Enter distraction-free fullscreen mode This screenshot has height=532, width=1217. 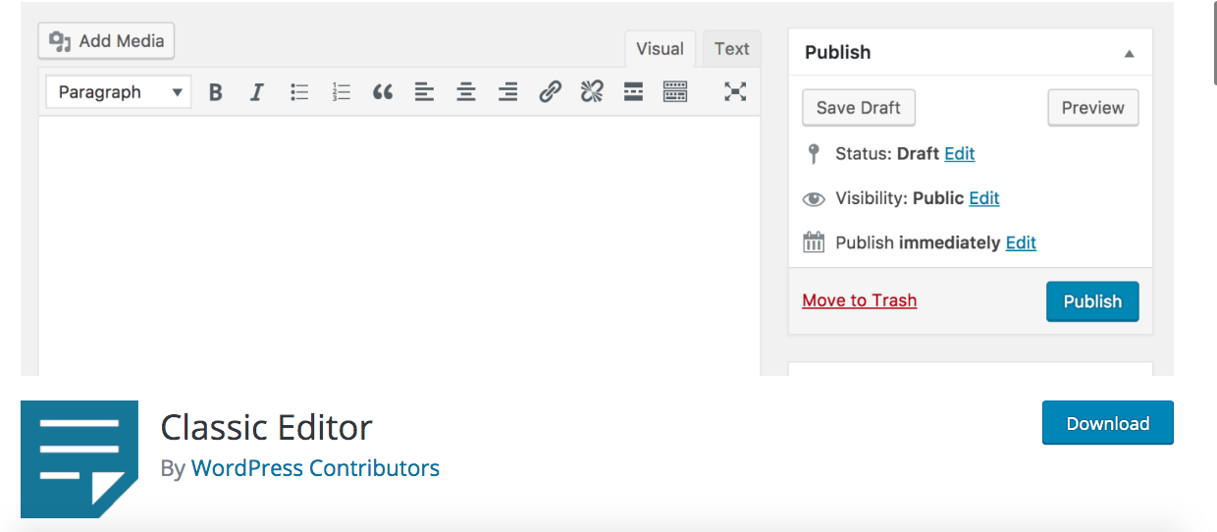[735, 91]
